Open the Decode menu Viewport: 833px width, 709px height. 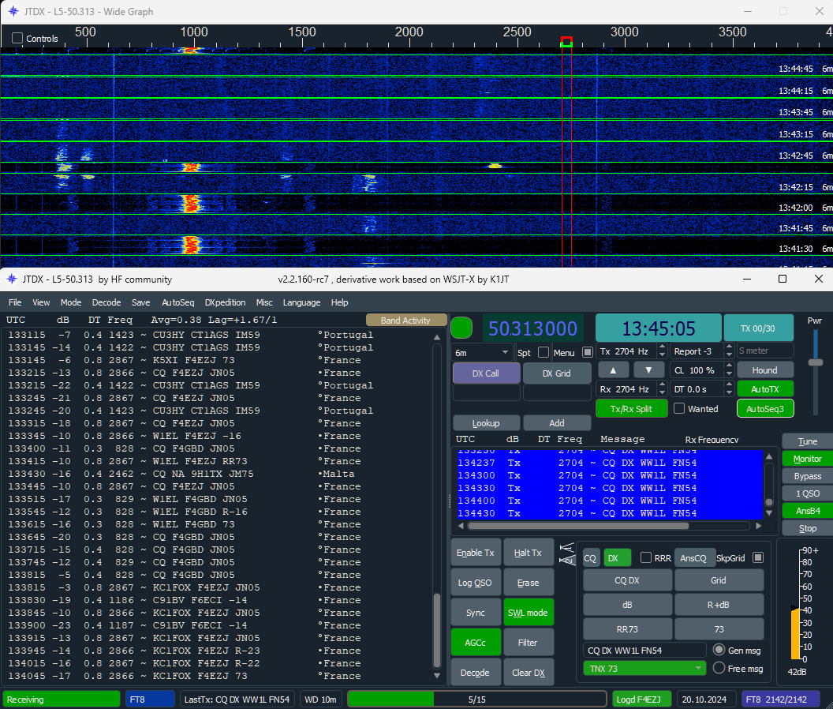pyautogui.click(x=106, y=302)
